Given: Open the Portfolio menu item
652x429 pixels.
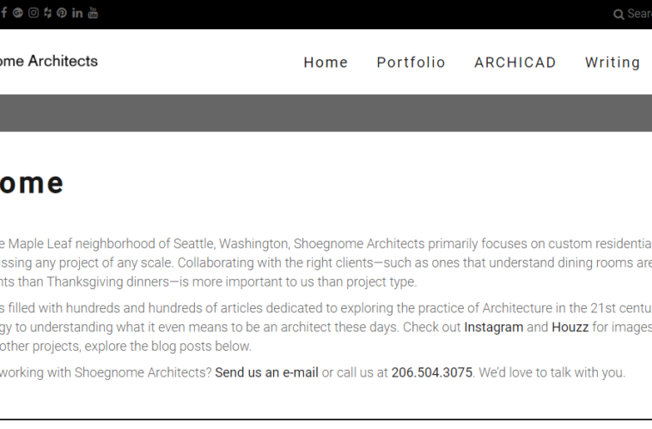Looking at the screenshot, I should click(411, 63).
